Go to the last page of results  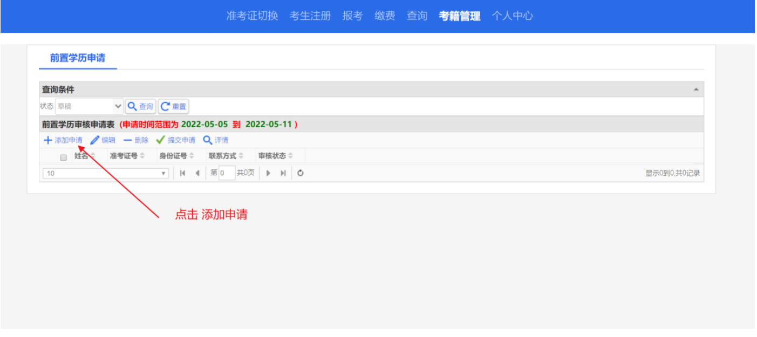point(283,173)
